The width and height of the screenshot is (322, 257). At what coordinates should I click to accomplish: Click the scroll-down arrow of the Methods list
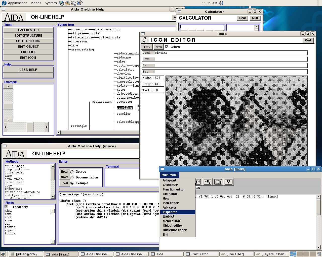click(53, 197)
